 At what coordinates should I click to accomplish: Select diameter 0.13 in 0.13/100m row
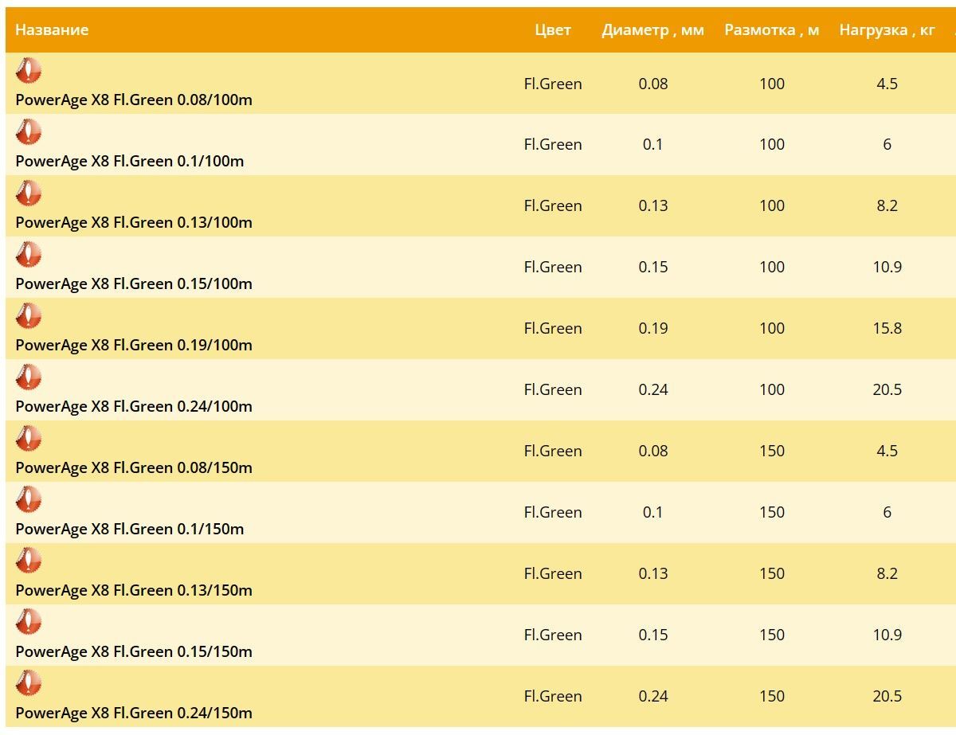(653, 206)
